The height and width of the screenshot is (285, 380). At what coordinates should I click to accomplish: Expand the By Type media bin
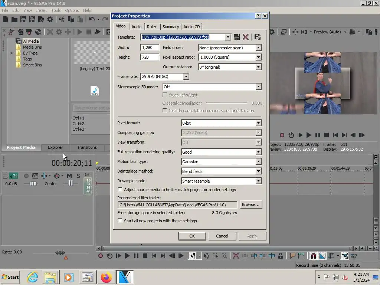click(x=12, y=53)
